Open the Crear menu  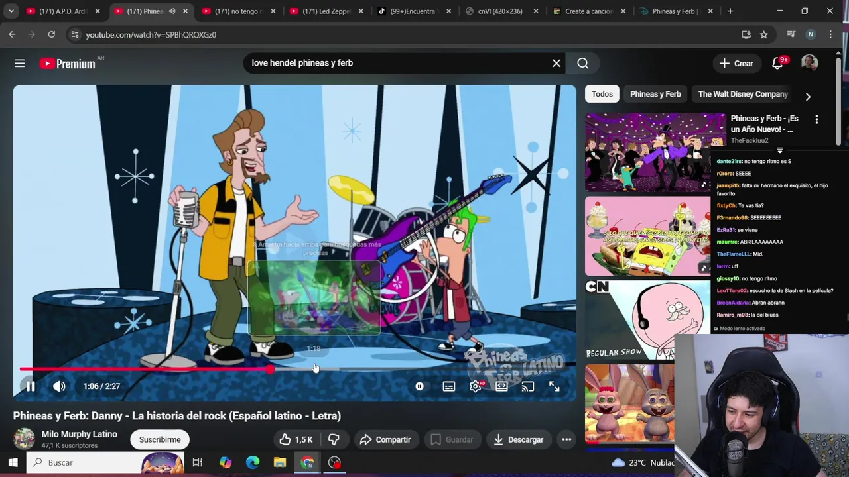(x=736, y=64)
